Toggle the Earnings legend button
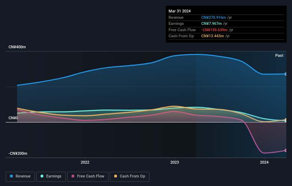This screenshot has width=292, height=186. click(51, 176)
